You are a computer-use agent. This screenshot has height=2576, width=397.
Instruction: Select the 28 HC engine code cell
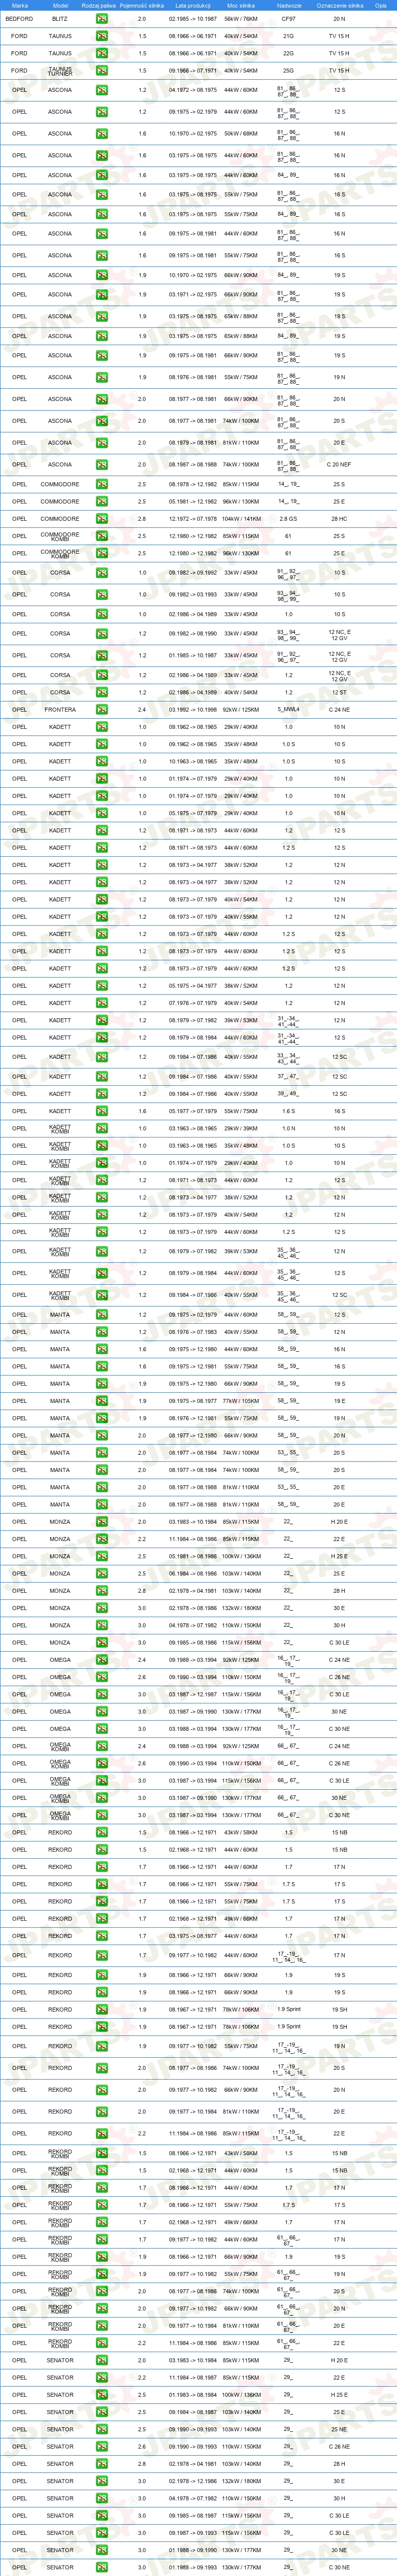(x=340, y=519)
